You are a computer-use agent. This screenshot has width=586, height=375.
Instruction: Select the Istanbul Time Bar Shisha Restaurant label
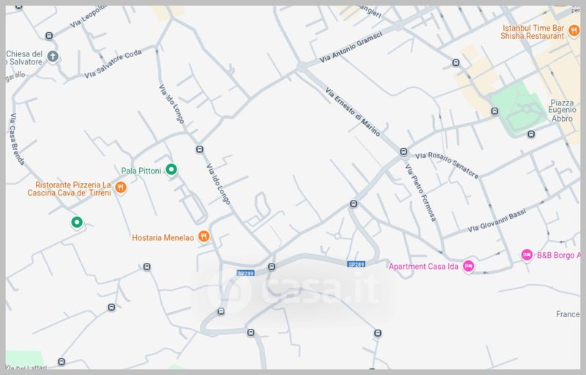[533, 31]
